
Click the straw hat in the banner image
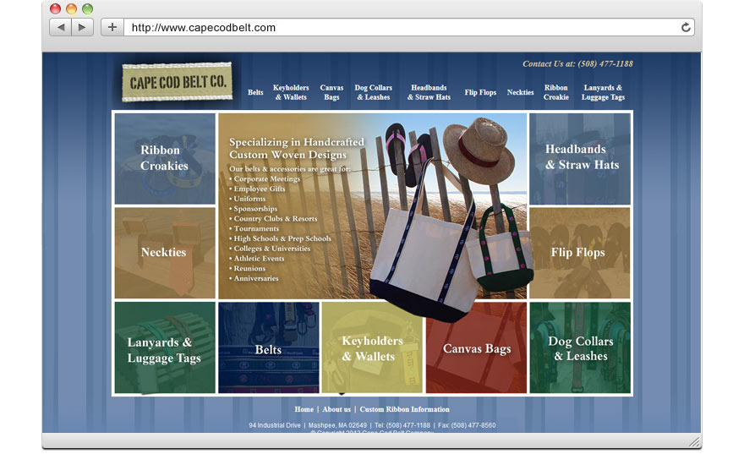[x=479, y=150]
